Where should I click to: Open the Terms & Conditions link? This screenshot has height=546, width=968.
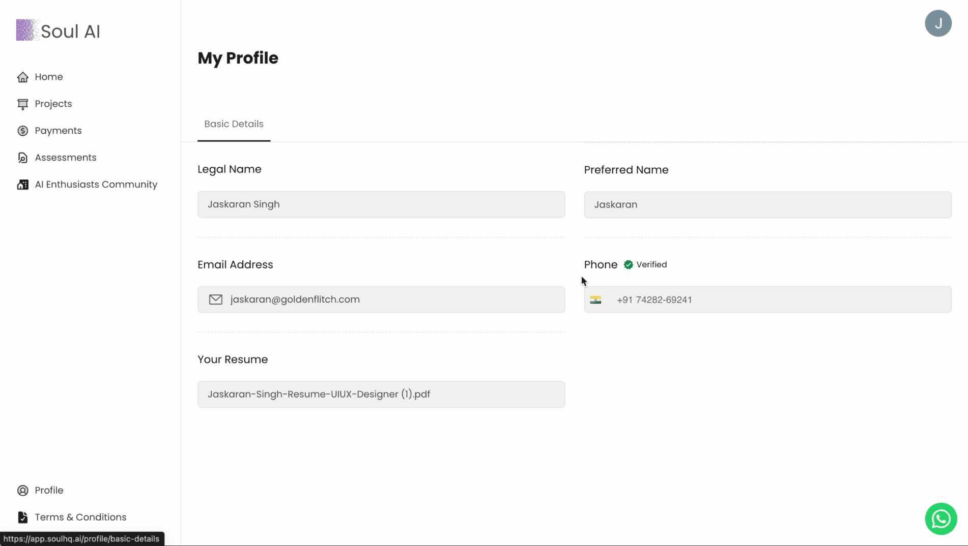pyautogui.click(x=80, y=517)
